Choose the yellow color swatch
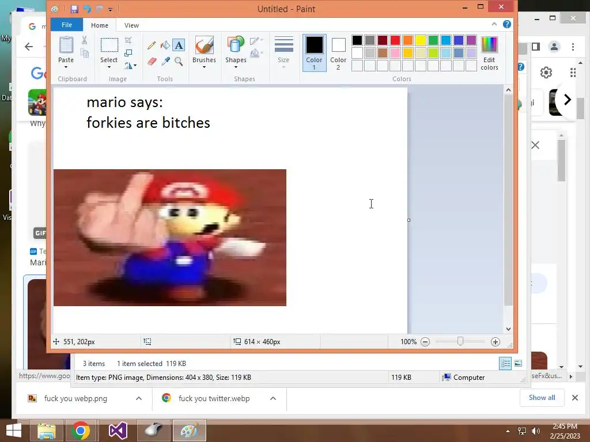 [x=420, y=40]
